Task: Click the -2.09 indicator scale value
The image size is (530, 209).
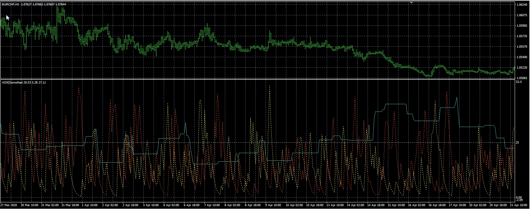Action: [x=519, y=200]
